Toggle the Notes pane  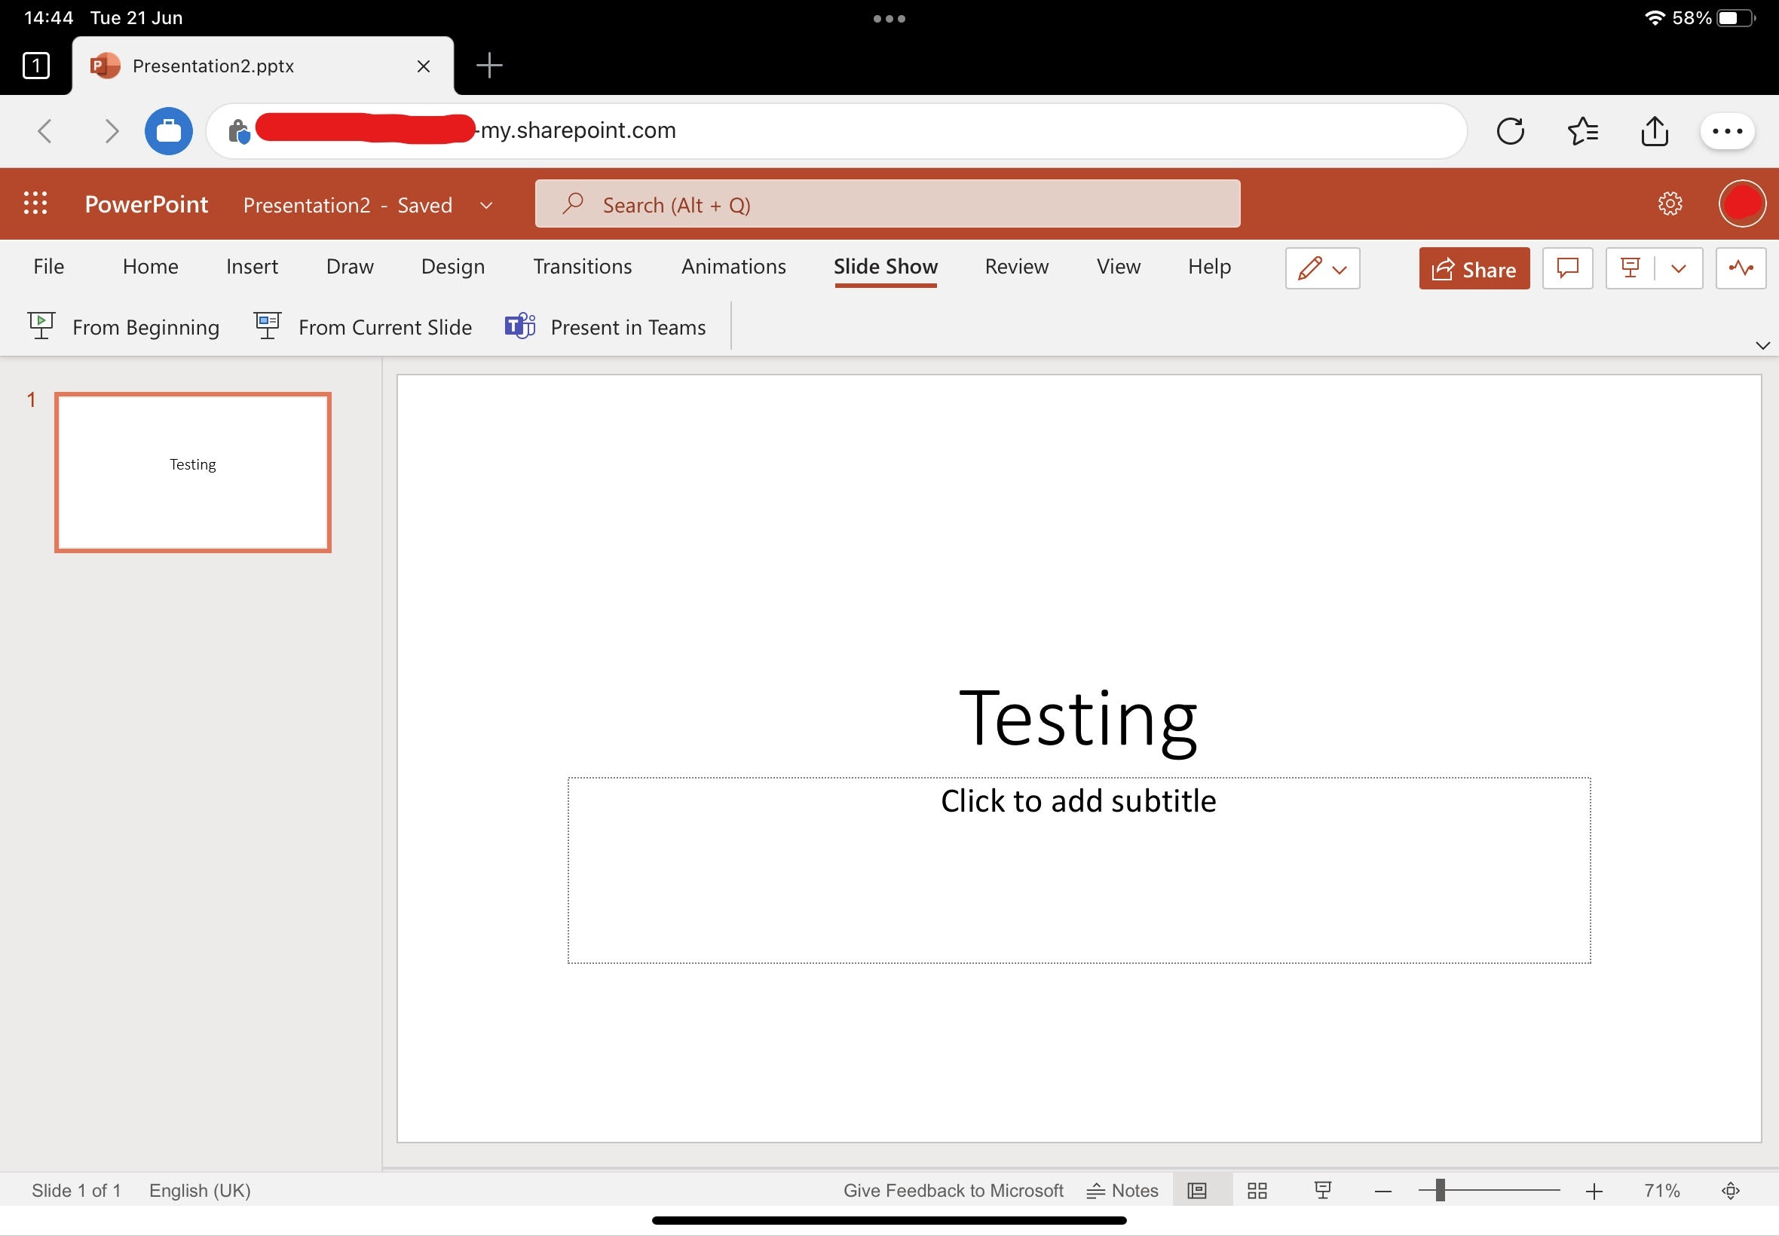pyautogui.click(x=1122, y=1190)
